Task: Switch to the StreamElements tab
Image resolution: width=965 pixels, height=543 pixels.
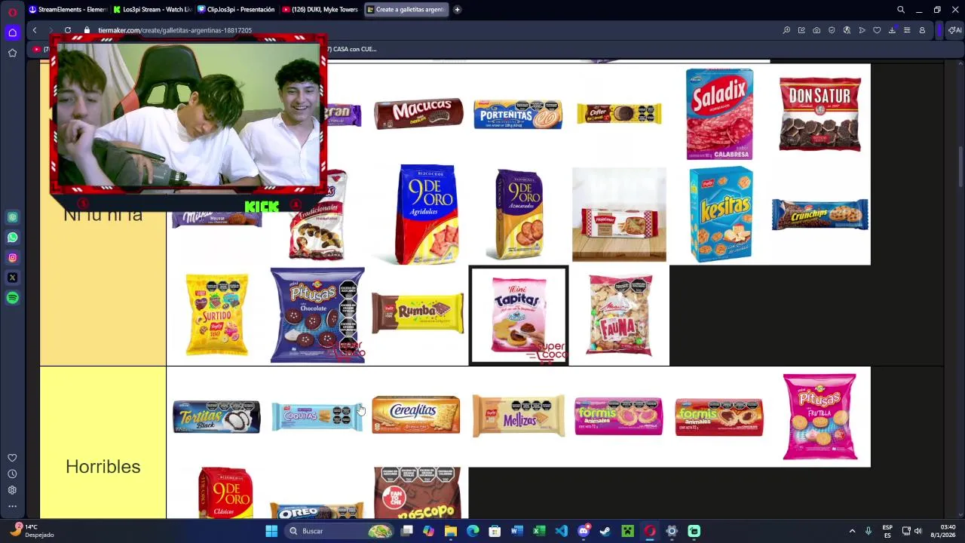Action: (68, 10)
